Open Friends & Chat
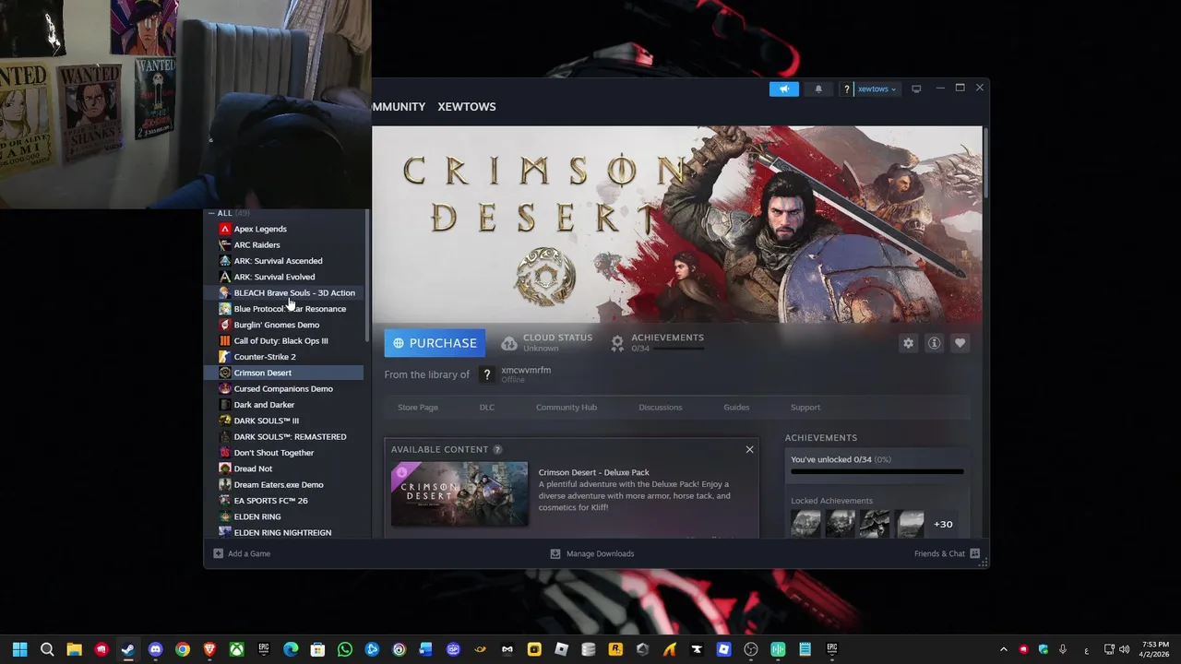 947,553
